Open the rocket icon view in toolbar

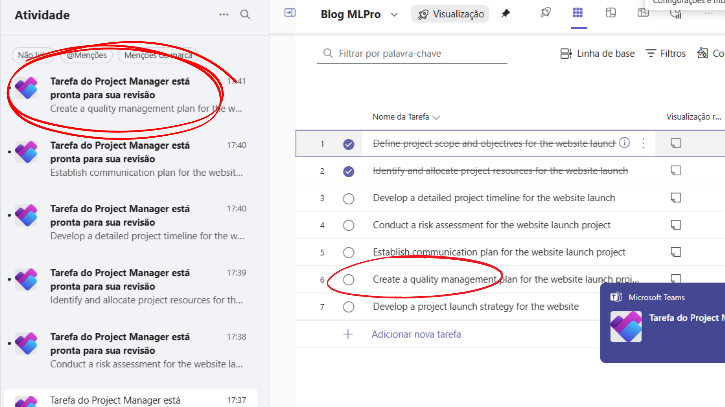pyautogui.click(x=546, y=13)
